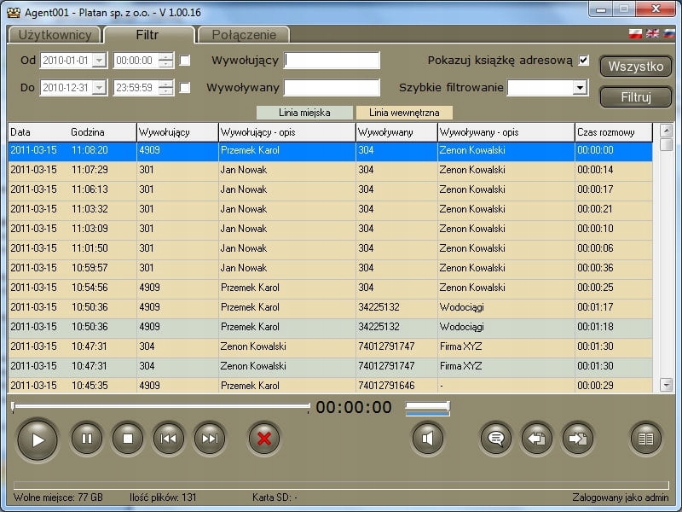Sort by Wywoływany column header

[x=396, y=132]
